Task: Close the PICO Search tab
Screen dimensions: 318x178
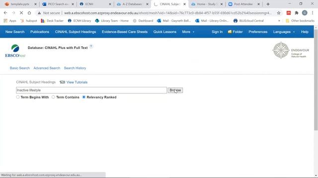Action: click(73, 4)
